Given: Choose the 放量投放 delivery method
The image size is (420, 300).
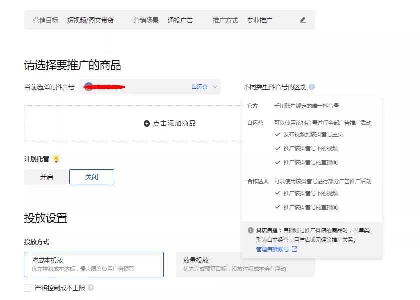Looking at the screenshot, I should pos(245,264).
